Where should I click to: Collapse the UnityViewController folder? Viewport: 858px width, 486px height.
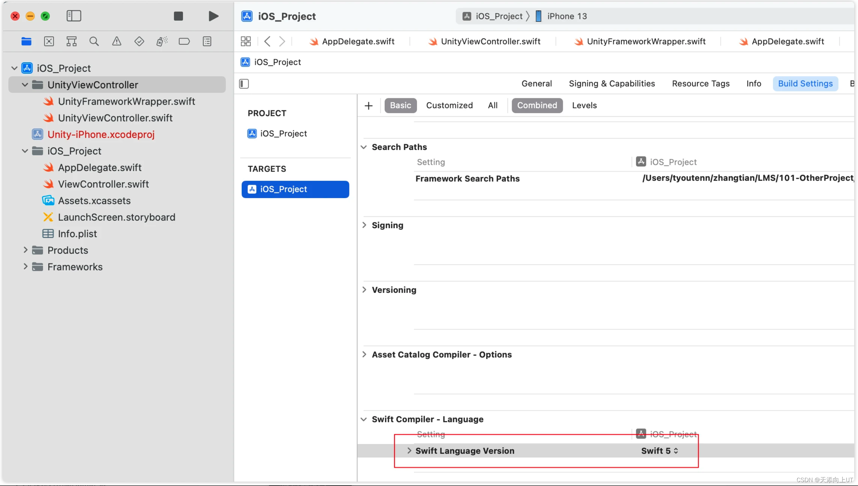[25, 85]
